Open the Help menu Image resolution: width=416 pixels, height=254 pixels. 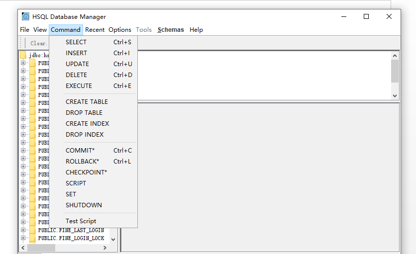tap(196, 30)
